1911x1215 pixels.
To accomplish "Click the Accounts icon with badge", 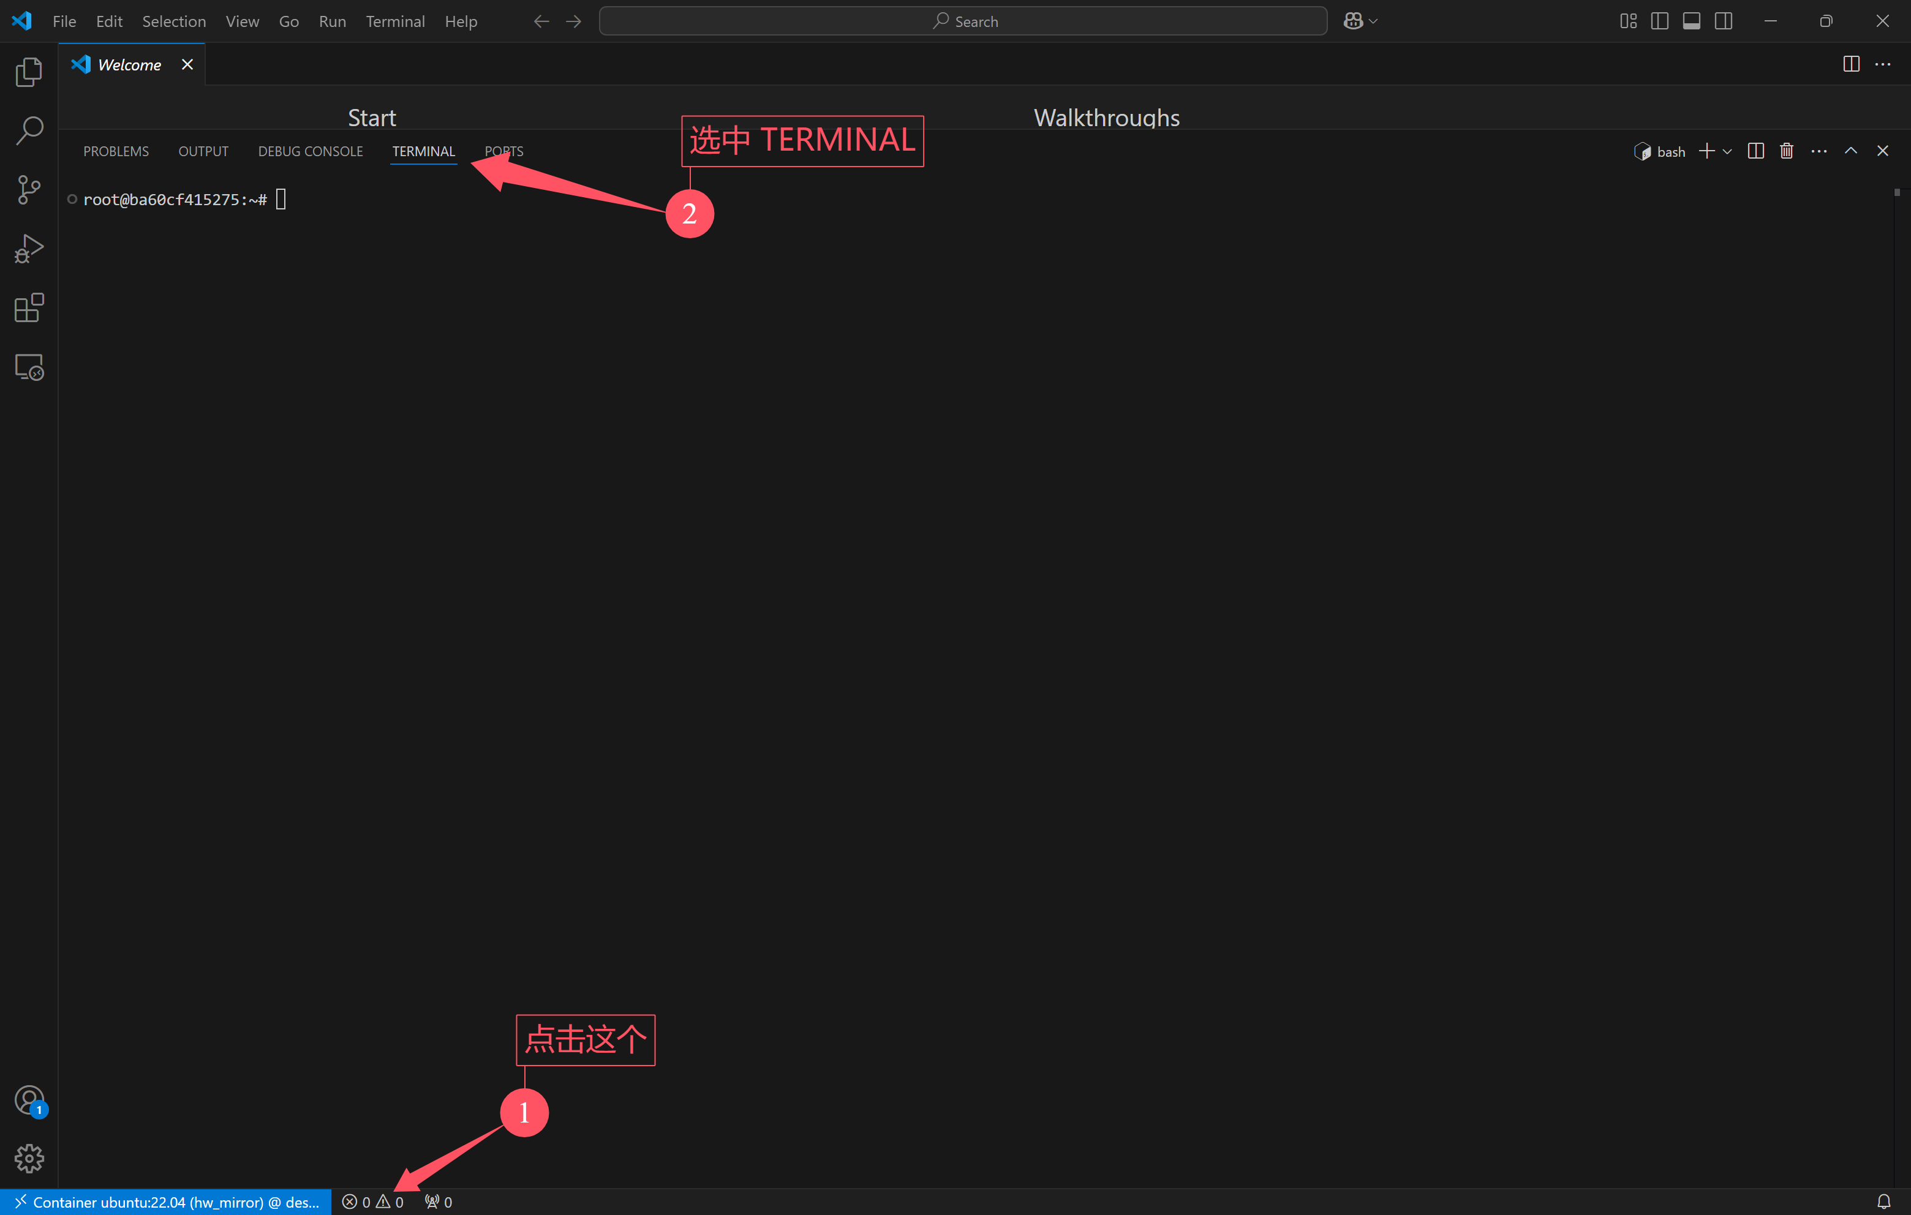I will coord(29,1100).
